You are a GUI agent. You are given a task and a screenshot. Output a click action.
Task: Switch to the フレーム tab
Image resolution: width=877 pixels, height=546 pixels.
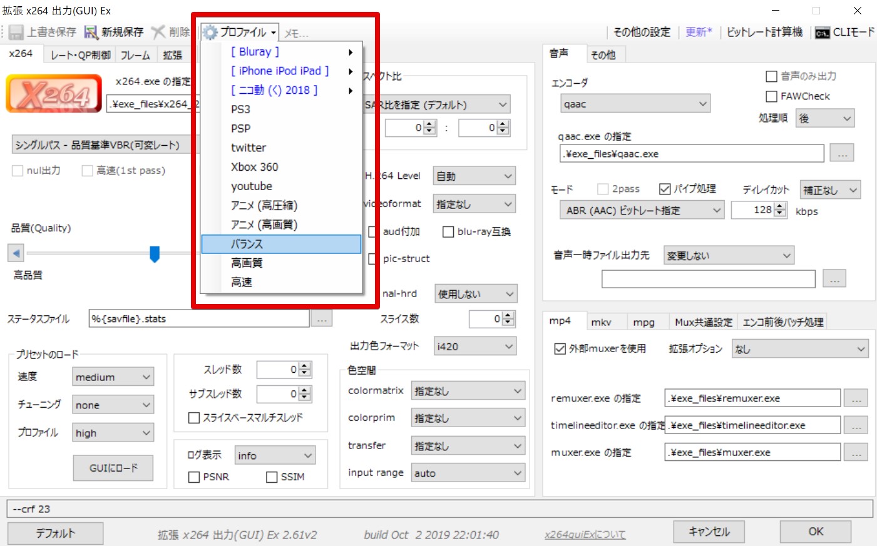(x=135, y=55)
